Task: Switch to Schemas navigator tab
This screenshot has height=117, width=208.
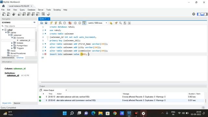Action: click(20, 58)
